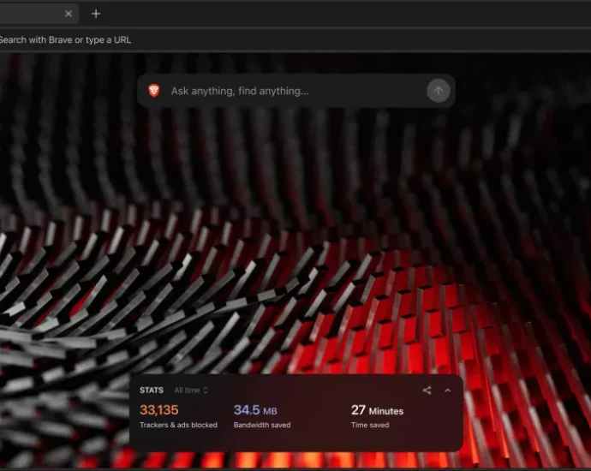Click the 33,135 trackers blocked count

pos(159,410)
